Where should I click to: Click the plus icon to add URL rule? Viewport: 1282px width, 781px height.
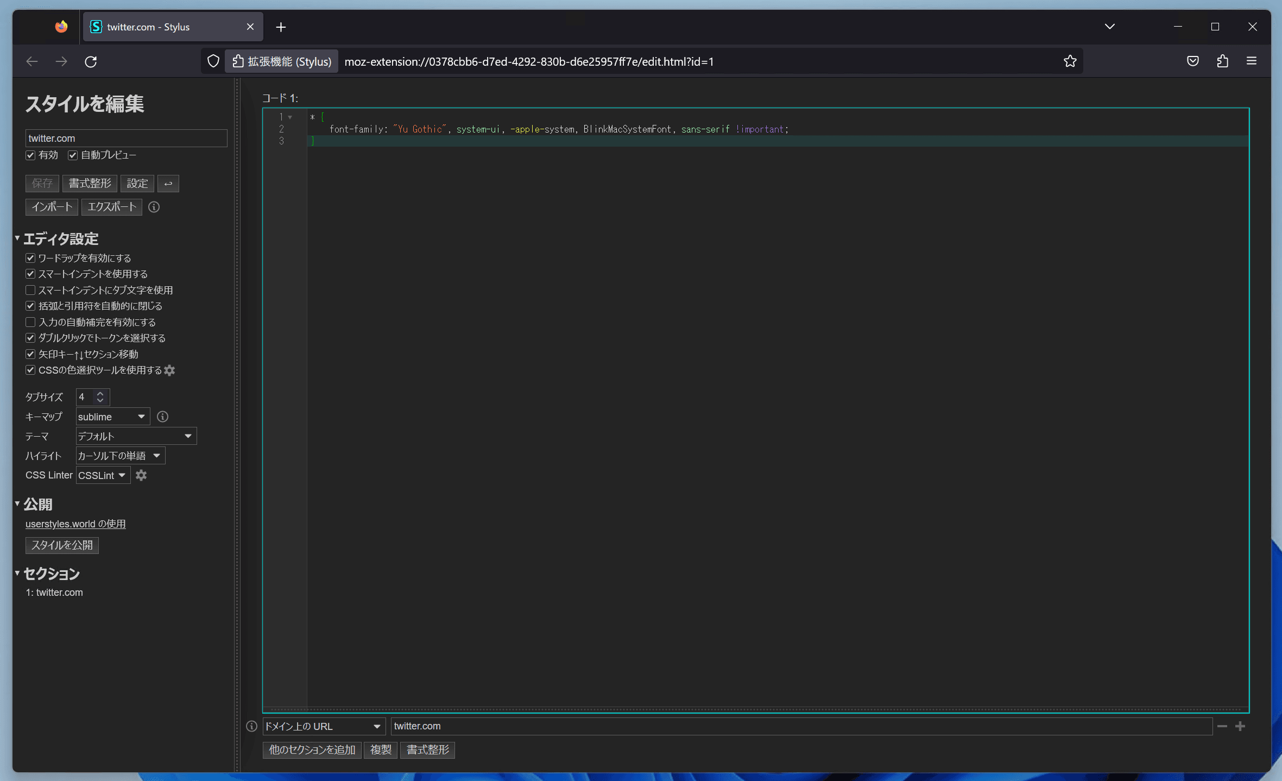pos(1240,726)
